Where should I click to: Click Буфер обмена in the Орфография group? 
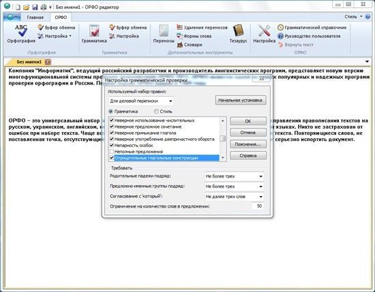[x=57, y=27]
